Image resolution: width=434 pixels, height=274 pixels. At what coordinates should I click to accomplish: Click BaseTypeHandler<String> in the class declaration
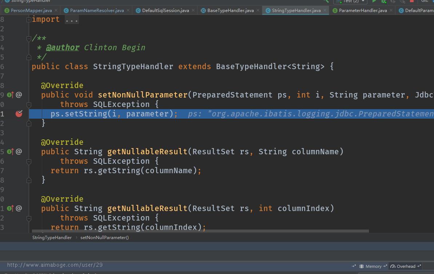(x=270, y=67)
